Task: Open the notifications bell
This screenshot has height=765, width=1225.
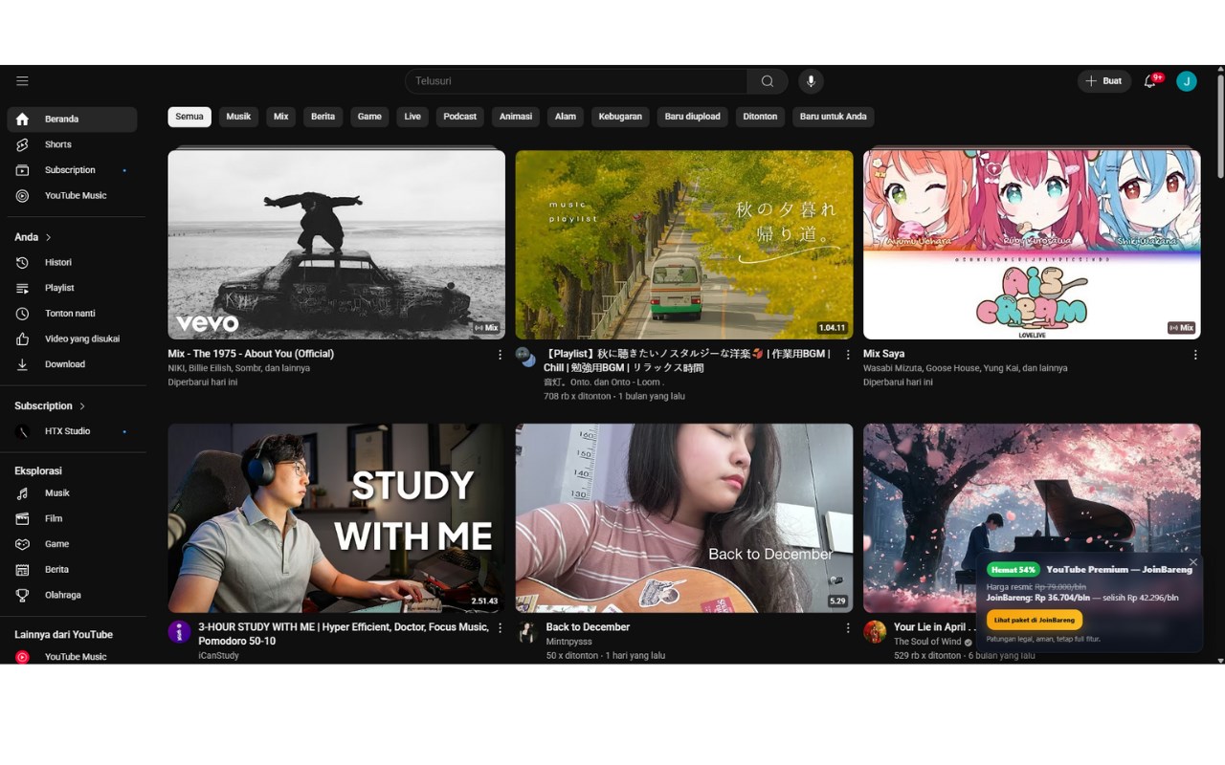Action: (x=1150, y=81)
